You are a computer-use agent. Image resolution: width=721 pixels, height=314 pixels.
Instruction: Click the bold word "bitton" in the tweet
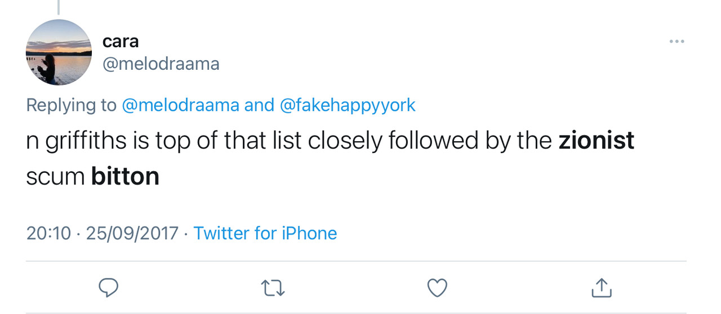click(x=125, y=177)
